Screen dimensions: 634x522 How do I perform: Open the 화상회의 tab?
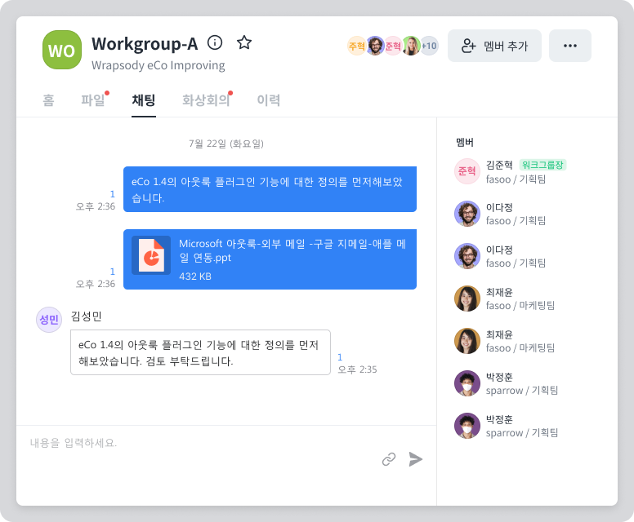click(206, 100)
